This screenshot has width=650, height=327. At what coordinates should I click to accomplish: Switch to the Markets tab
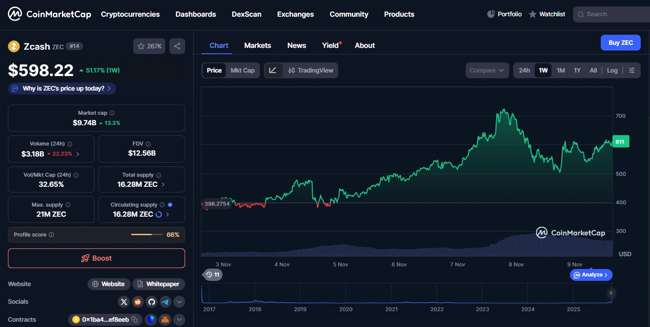coord(257,45)
